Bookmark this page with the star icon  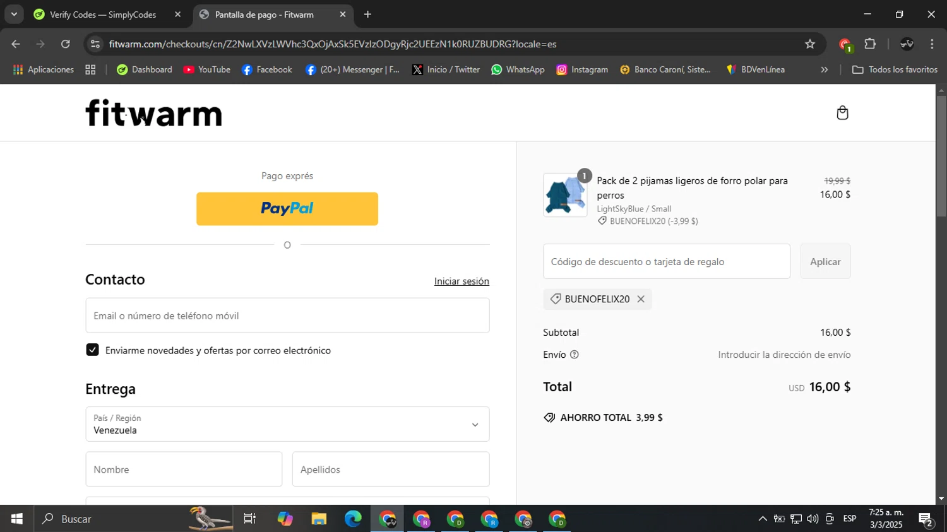(810, 44)
